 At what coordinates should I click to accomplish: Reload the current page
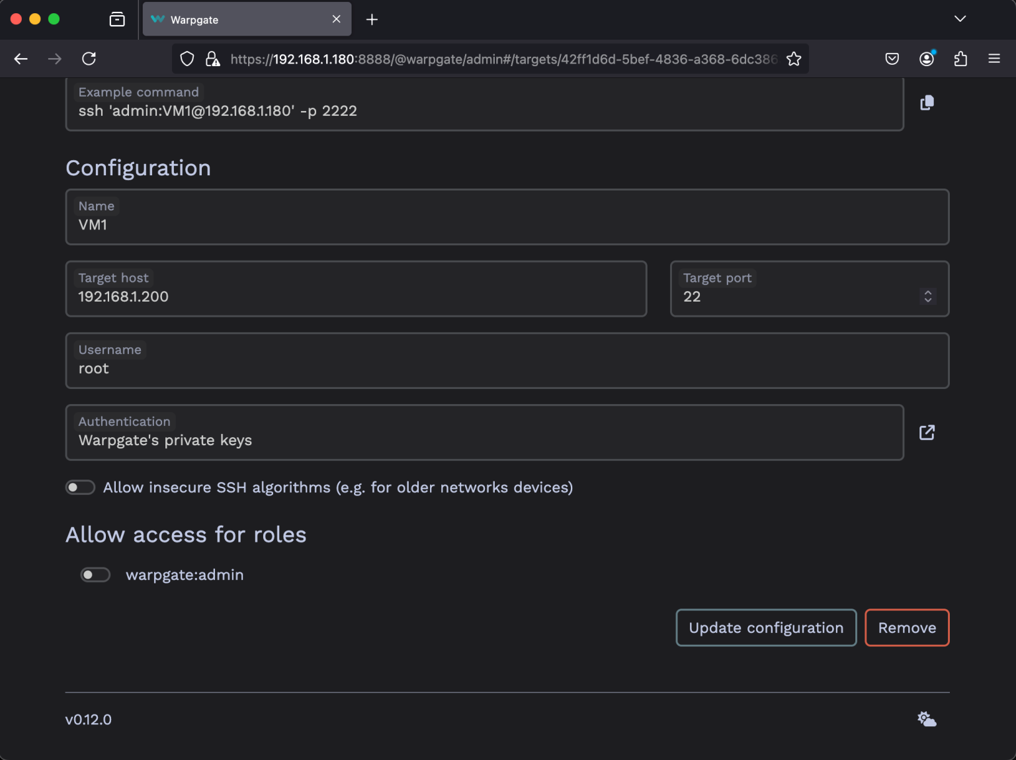(89, 59)
